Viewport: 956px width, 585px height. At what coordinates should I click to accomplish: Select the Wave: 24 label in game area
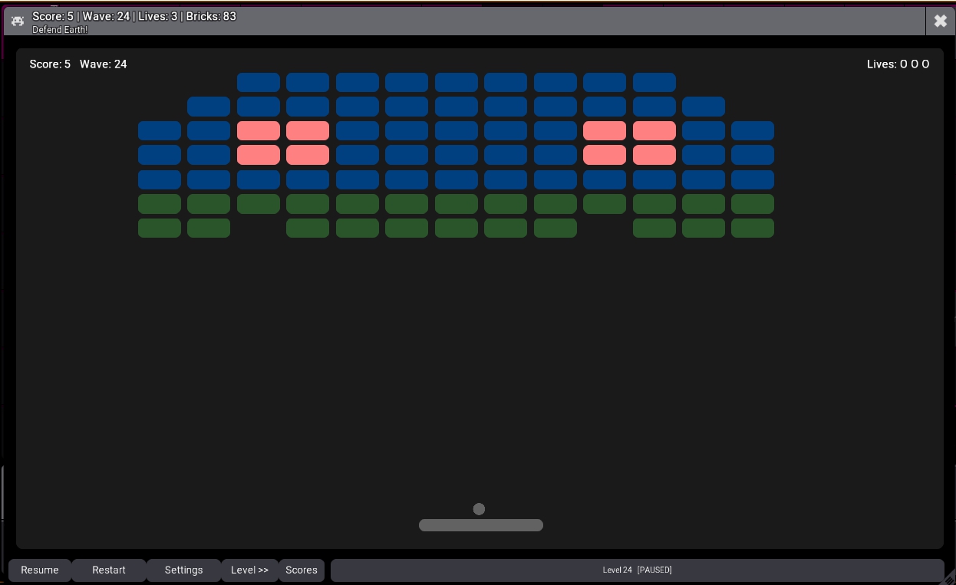103,64
